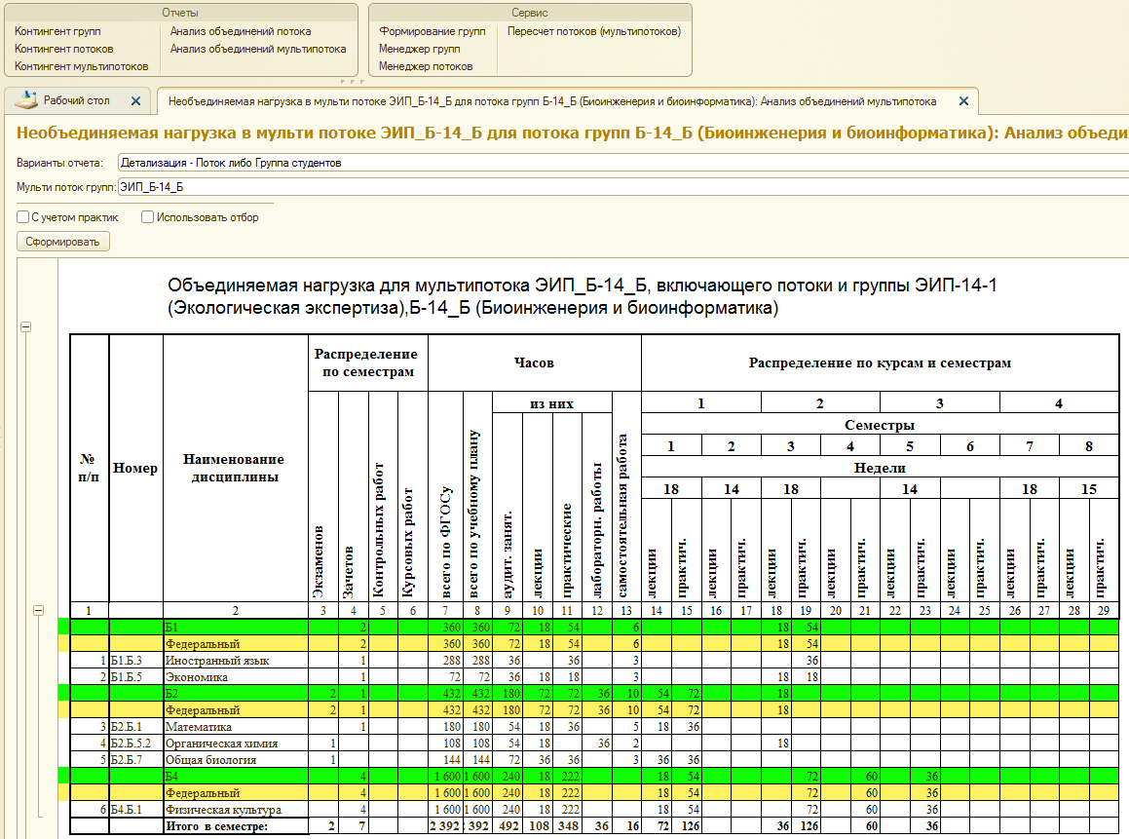The image size is (1129, 839).
Task: Select the Физическая культура discipline cell
Action: [236, 810]
